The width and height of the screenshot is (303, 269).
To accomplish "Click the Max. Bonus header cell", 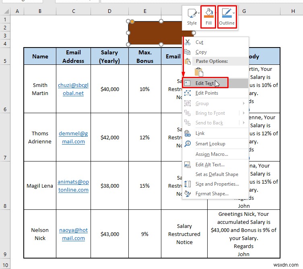I will point(145,56).
